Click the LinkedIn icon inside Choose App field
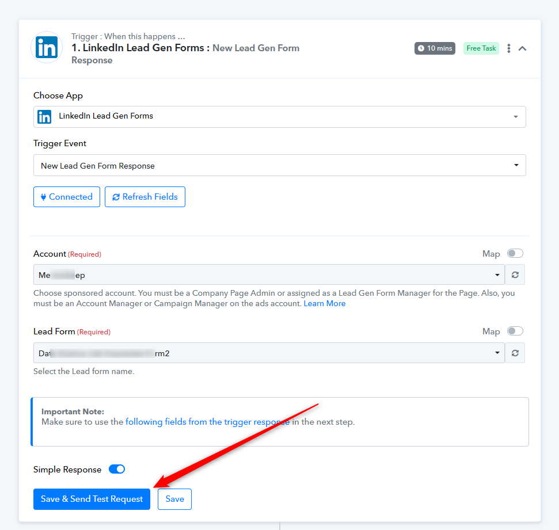 point(44,117)
